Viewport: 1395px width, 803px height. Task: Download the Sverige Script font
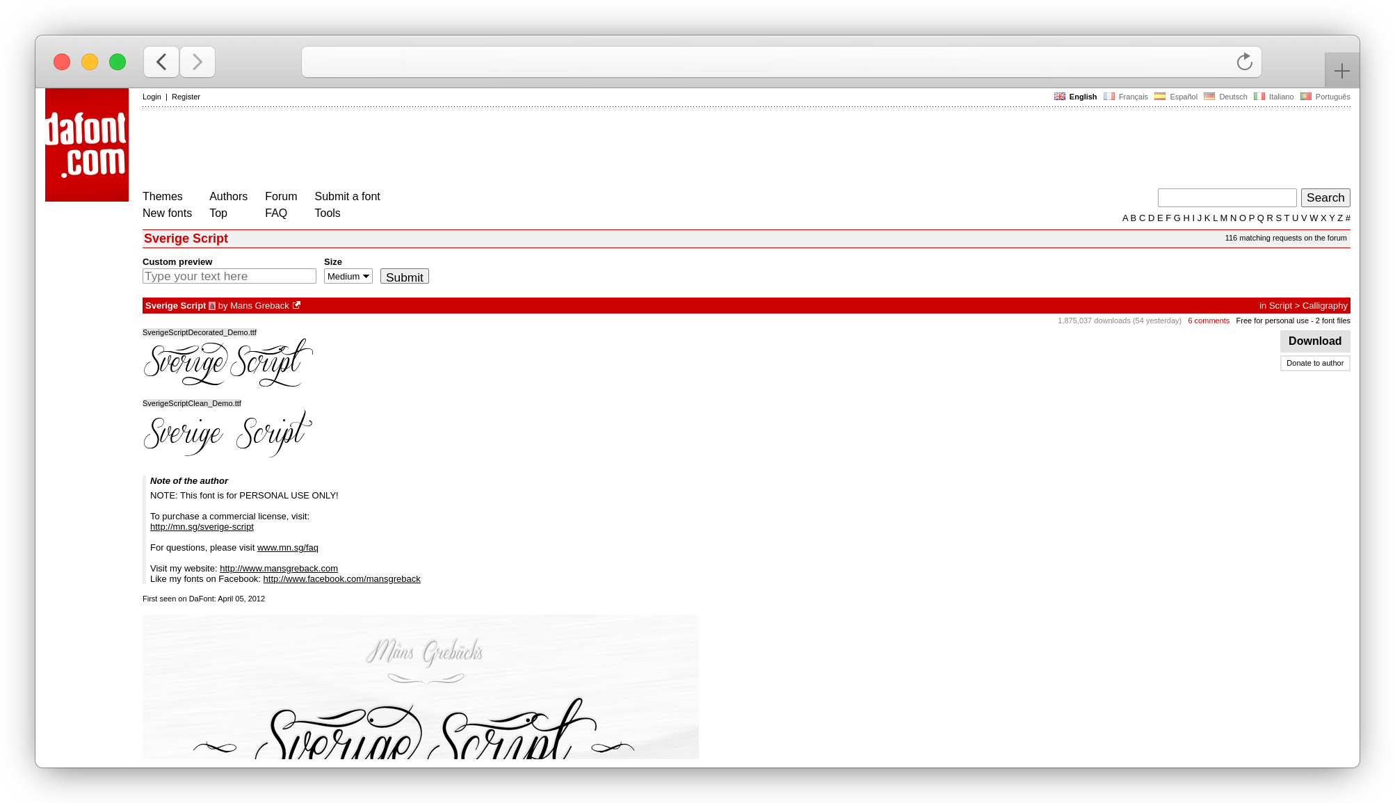click(1315, 341)
